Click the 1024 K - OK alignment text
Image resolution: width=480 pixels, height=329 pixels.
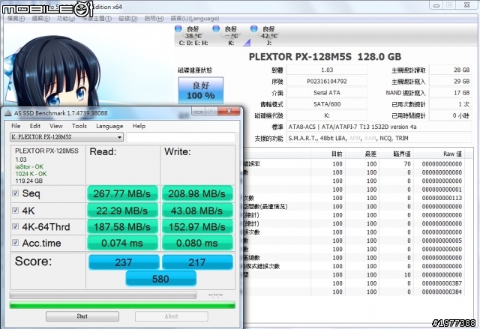click(x=31, y=174)
